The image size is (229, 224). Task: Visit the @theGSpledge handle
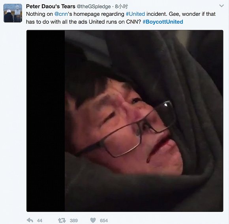pos(94,7)
